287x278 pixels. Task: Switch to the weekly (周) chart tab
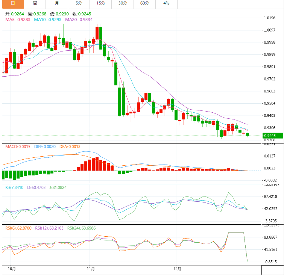click(x=35, y=3)
